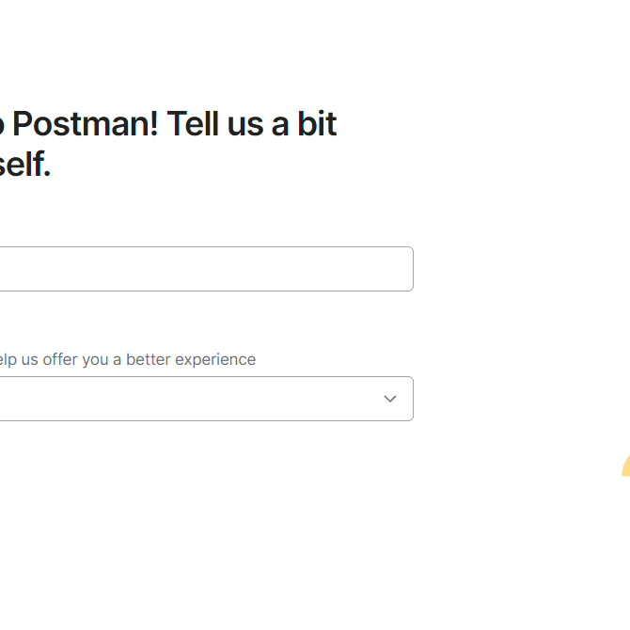
Task: Click the yellow illustration at the right edge
Action: pyautogui.click(x=625, y=466)
